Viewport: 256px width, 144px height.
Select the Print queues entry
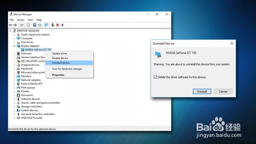[28, 88]
